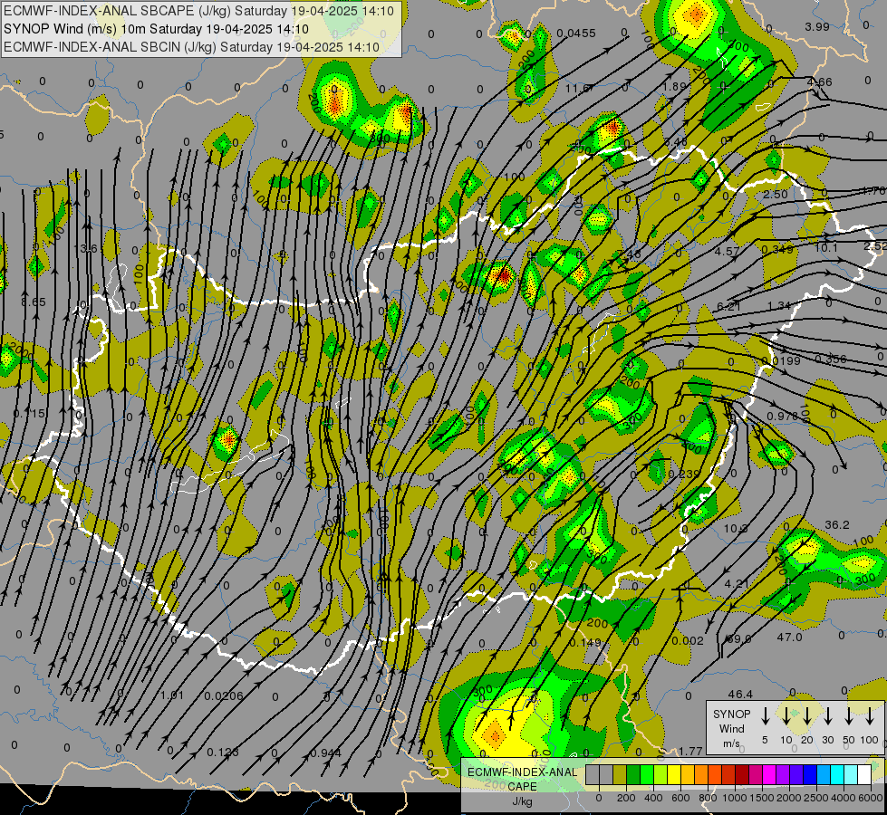This screenshot has height=815, width=887.
Task: Click the 'SYNOP Wind m/s' legend label
Action: [x=731, y=728]
